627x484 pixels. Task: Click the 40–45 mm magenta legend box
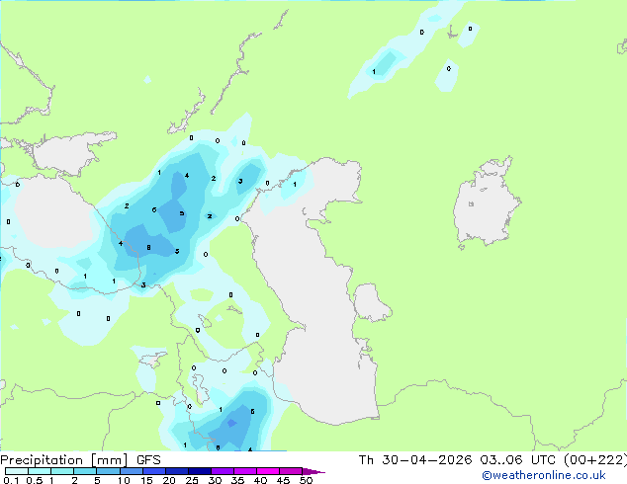[x=268, y=471]
